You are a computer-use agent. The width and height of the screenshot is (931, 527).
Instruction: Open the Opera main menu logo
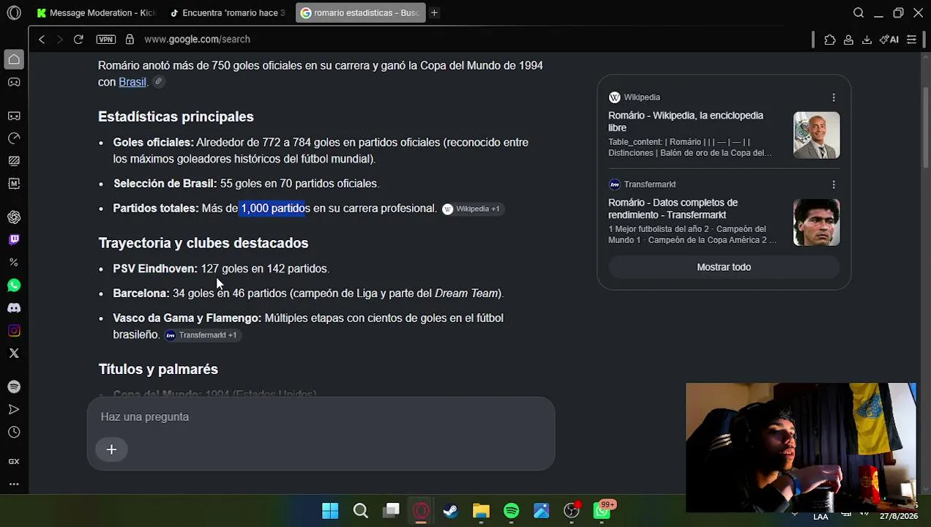[14, 12]
